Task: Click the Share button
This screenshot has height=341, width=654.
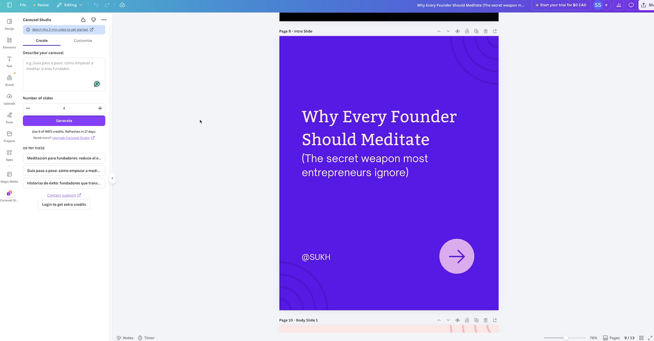Action: pos(646,5)
